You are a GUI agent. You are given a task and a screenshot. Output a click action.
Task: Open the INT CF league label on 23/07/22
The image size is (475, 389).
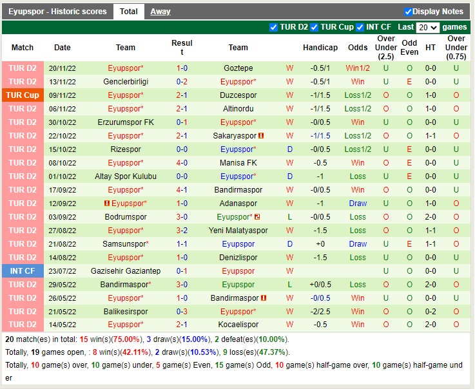coord(23,271)
